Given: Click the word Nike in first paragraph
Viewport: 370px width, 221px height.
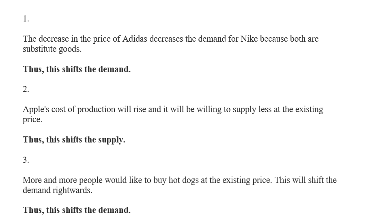Looking at the screenshot, I should click(x=249, y=39).
